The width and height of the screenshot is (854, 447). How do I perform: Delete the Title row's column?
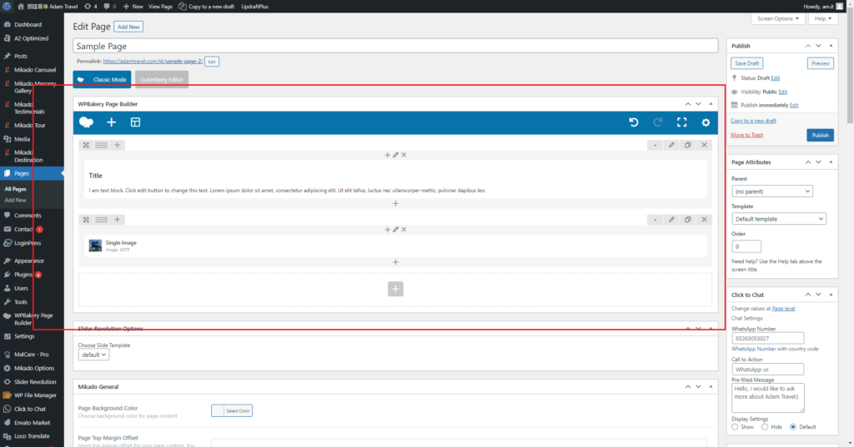tap(404, 155)
